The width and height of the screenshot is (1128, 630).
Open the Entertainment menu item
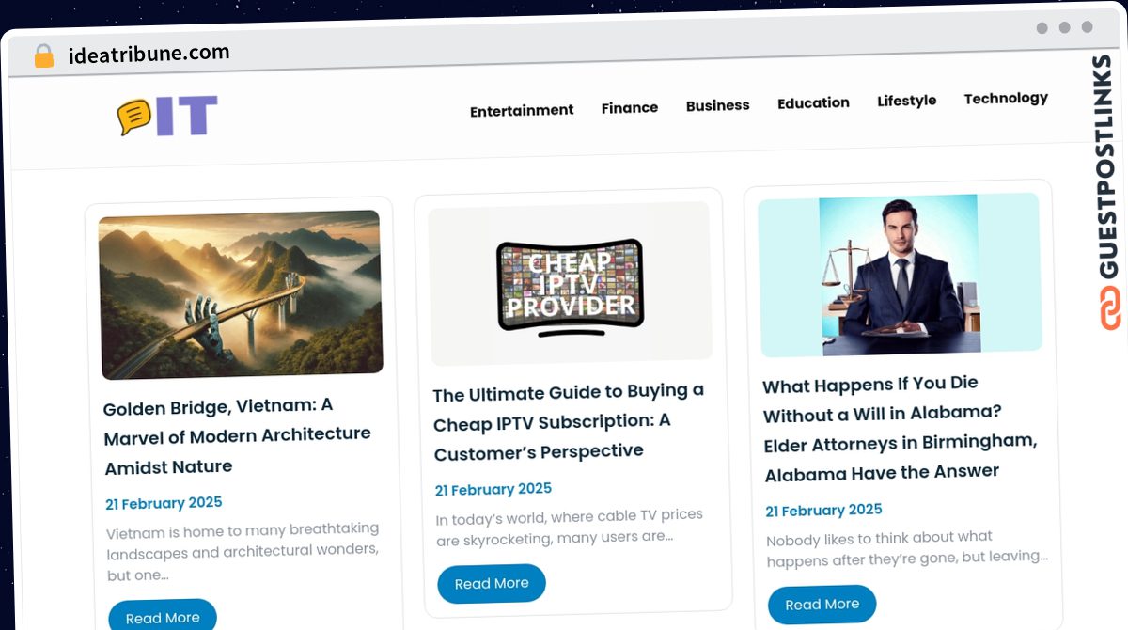pyautogui.click(x=522, y=110)
